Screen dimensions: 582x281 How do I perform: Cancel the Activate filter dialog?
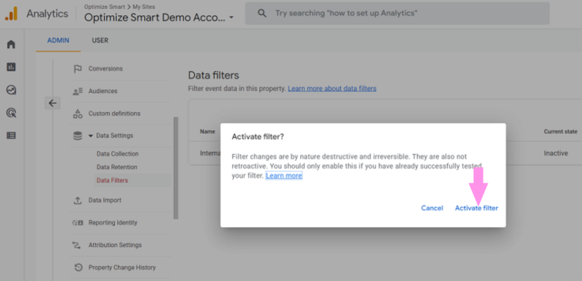tap(432, 208)
